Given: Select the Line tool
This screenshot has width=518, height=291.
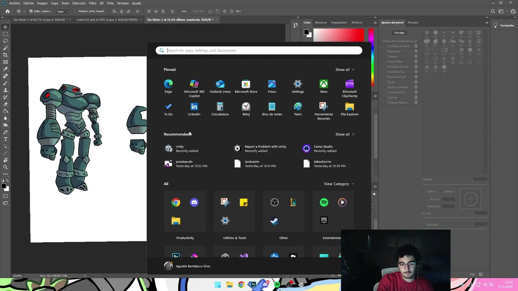Looking at the screenshot, I should click(5, 153).
